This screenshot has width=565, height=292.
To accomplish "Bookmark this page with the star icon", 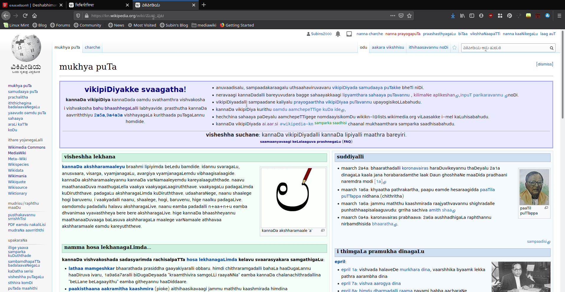I will click(x=409, y=16).
